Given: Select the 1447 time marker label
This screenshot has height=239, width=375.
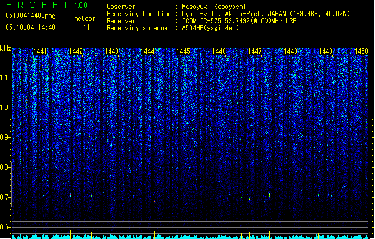Looking at the screenshot, I should click(x=255, y=51).
